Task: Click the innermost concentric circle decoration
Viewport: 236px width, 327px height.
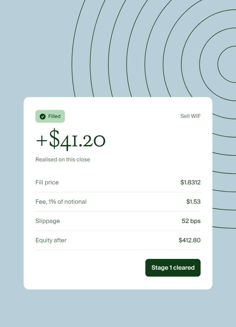Action: click(x=227, y=64)
